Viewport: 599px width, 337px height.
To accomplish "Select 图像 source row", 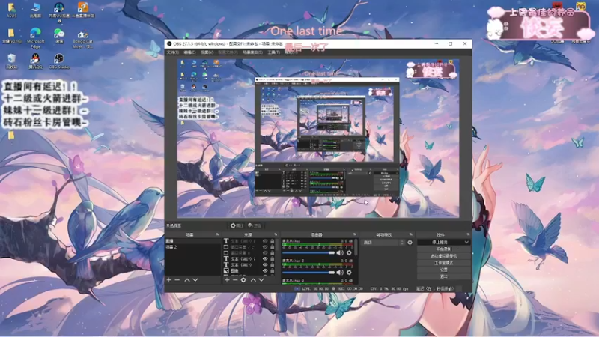I will tap(249, 270).
